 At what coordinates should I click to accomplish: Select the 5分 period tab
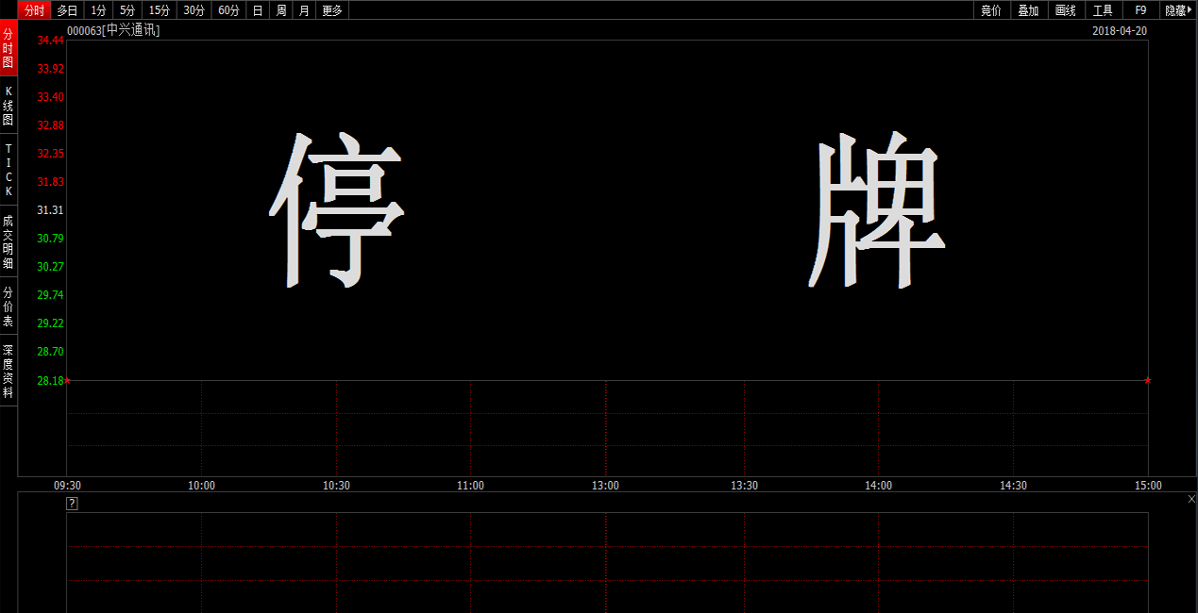click(127, 10)
